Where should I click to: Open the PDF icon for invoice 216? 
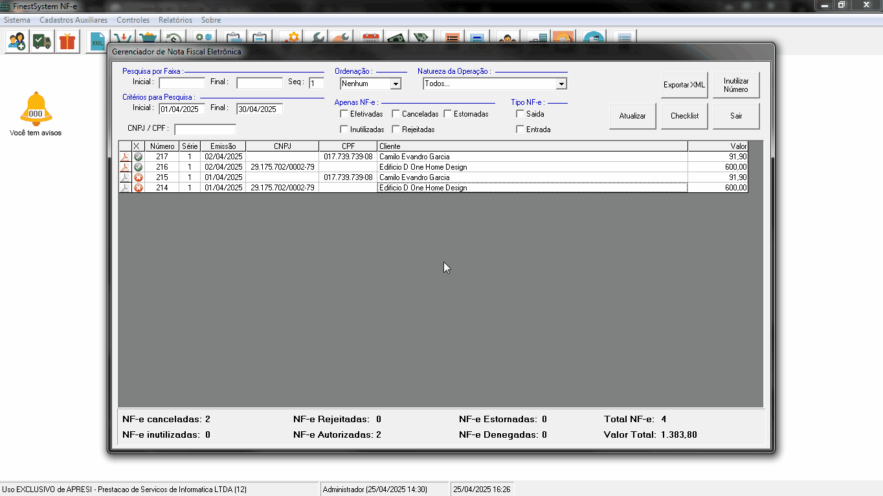125,167
